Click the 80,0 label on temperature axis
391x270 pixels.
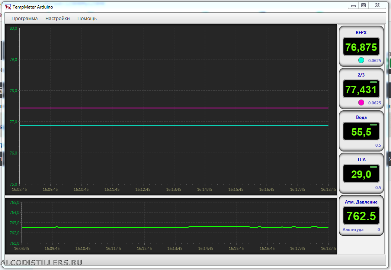pyautogui.click(x=13, y=28)
